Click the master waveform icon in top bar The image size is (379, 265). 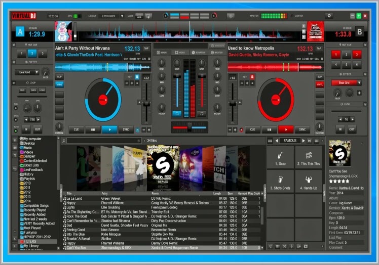point(231,16)
